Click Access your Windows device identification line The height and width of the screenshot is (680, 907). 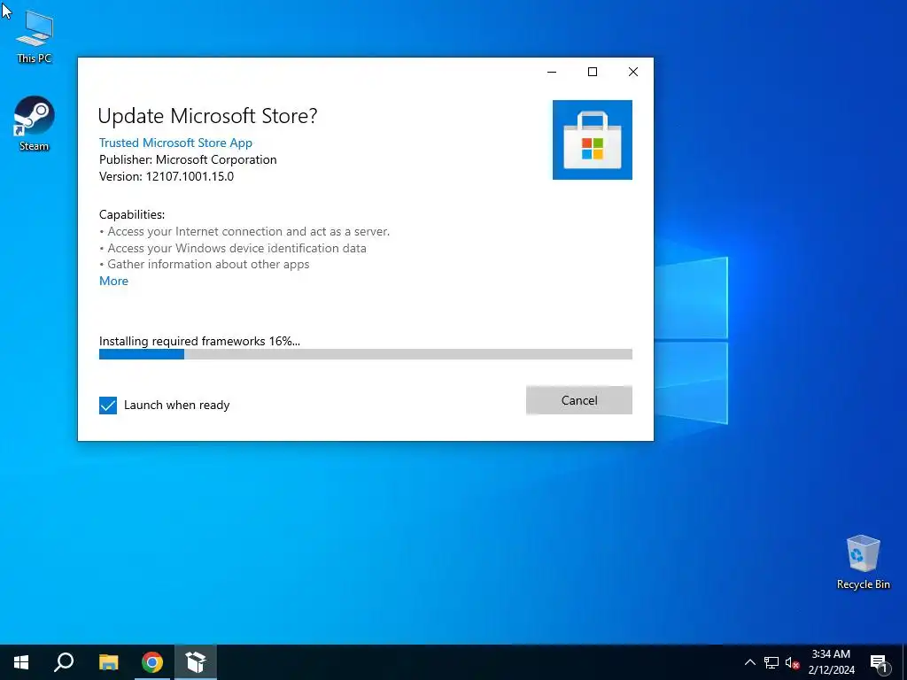tap(233, 248)
